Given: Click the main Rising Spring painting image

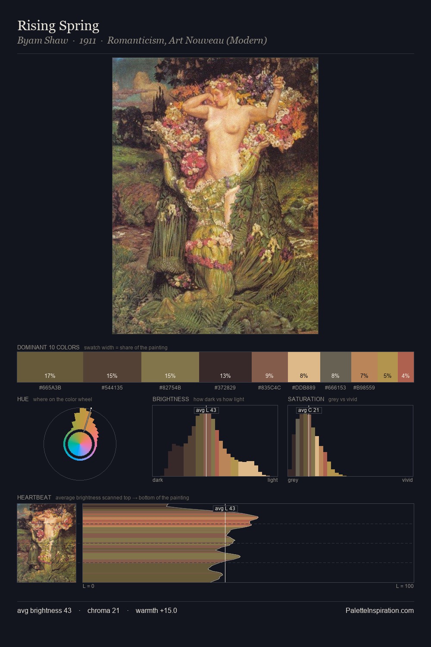Looking at the screenshot, I should (215, 196).
